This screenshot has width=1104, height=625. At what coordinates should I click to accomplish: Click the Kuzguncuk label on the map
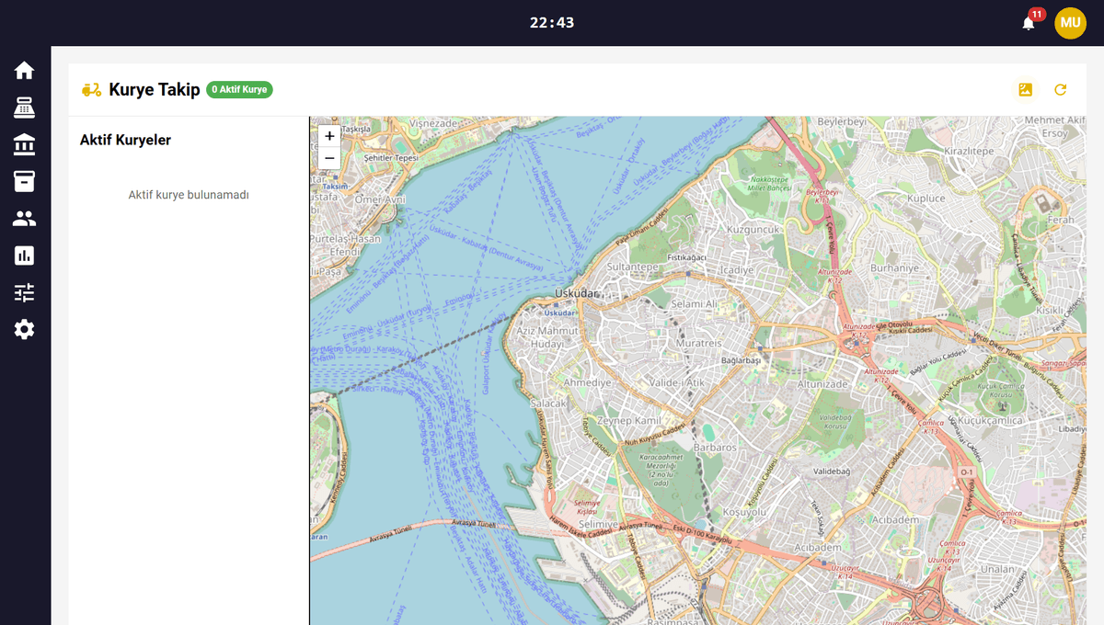click(753, 229)
